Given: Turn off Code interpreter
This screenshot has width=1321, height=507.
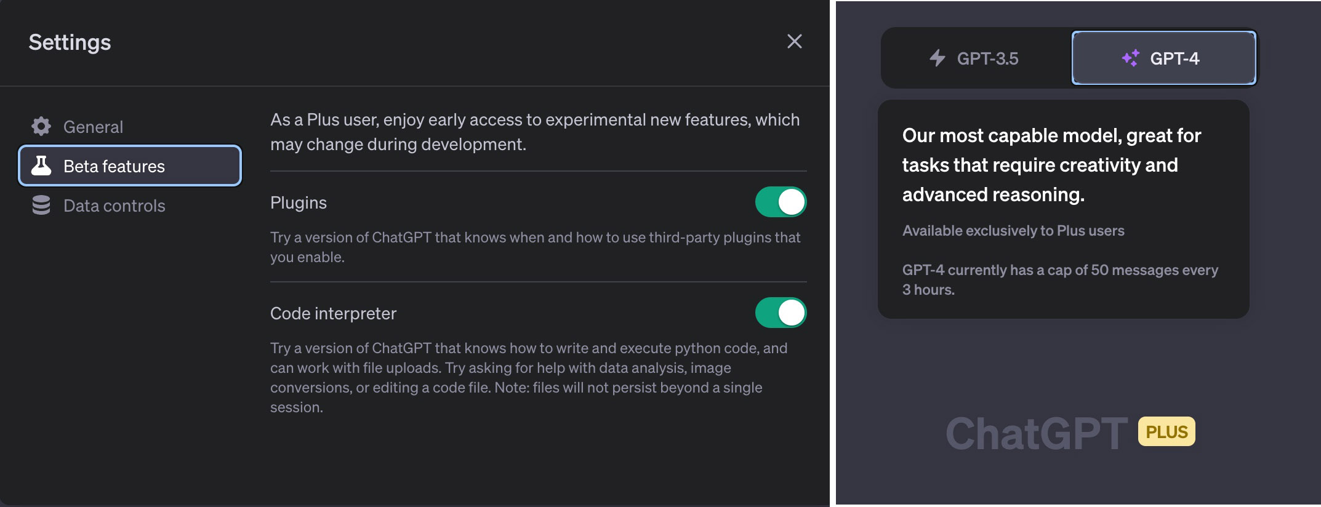Looking at the screenshot, I should (781, 313).
